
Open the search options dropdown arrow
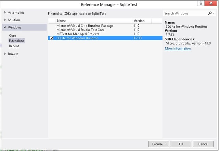[214, 13]
